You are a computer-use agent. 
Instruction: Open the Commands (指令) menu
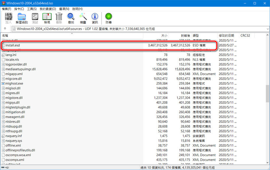(19, 9)
